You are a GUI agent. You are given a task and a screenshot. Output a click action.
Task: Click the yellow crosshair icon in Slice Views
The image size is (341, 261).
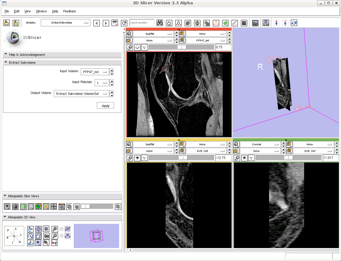coord(46,207)
